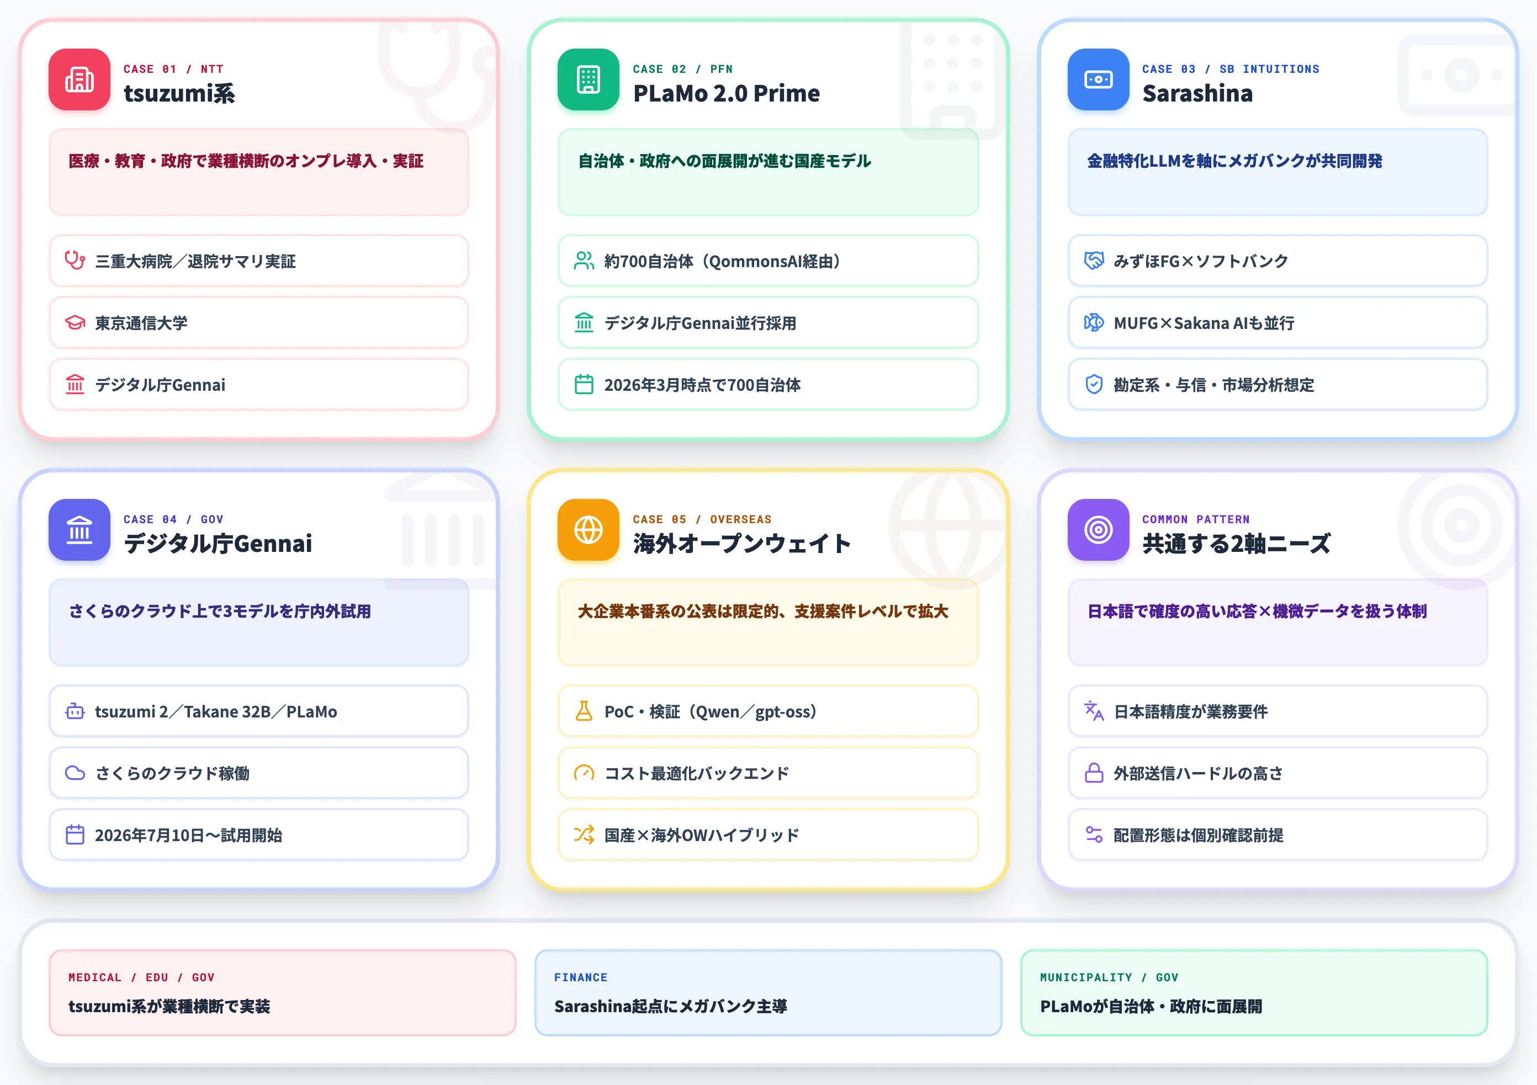Click the red tsuzumi系 hospital icon
This screenshot has height=1085, width=1537.
(79, 79)
